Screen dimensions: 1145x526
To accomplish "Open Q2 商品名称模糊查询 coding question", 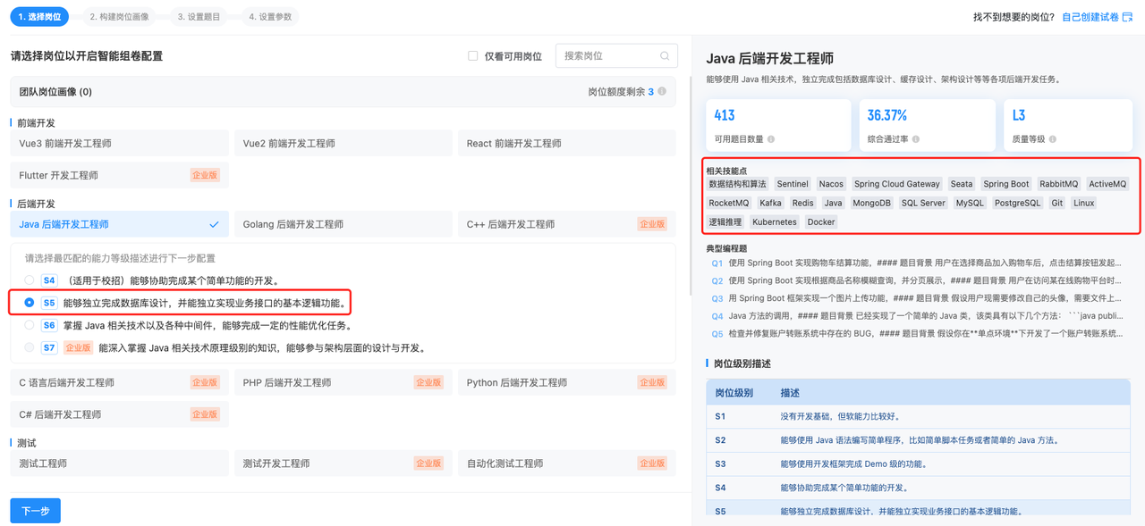I will (917, 280).
